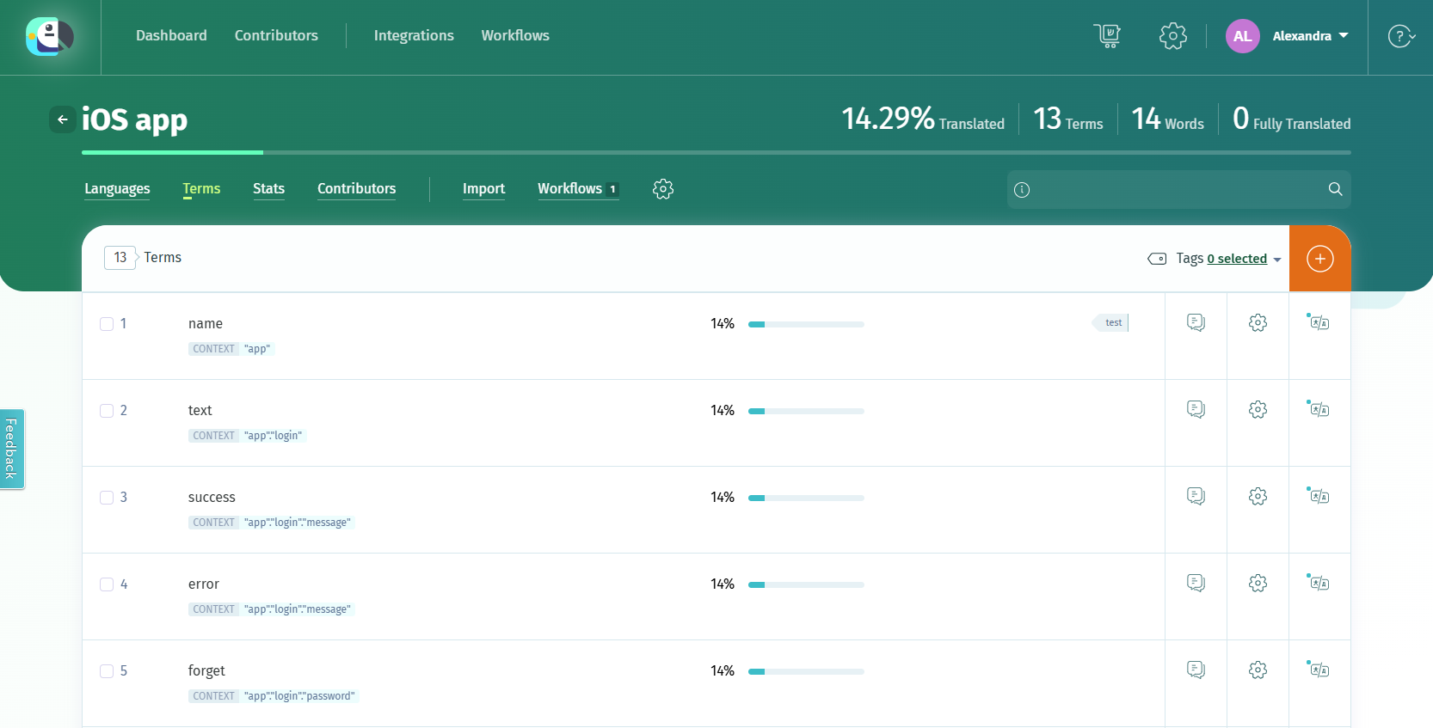Tick the checkbox for term 'error'
1433x728 pixels.
[107, 584]
